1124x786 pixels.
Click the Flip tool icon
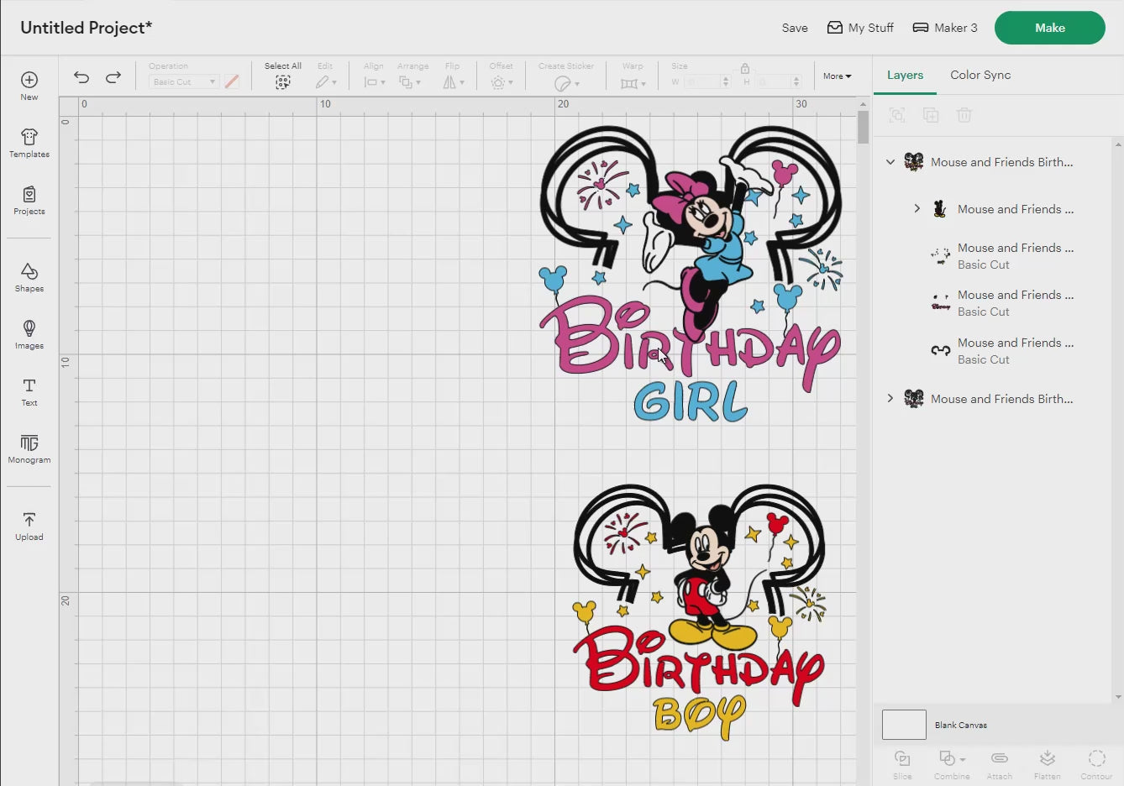[x=449, y=82]
